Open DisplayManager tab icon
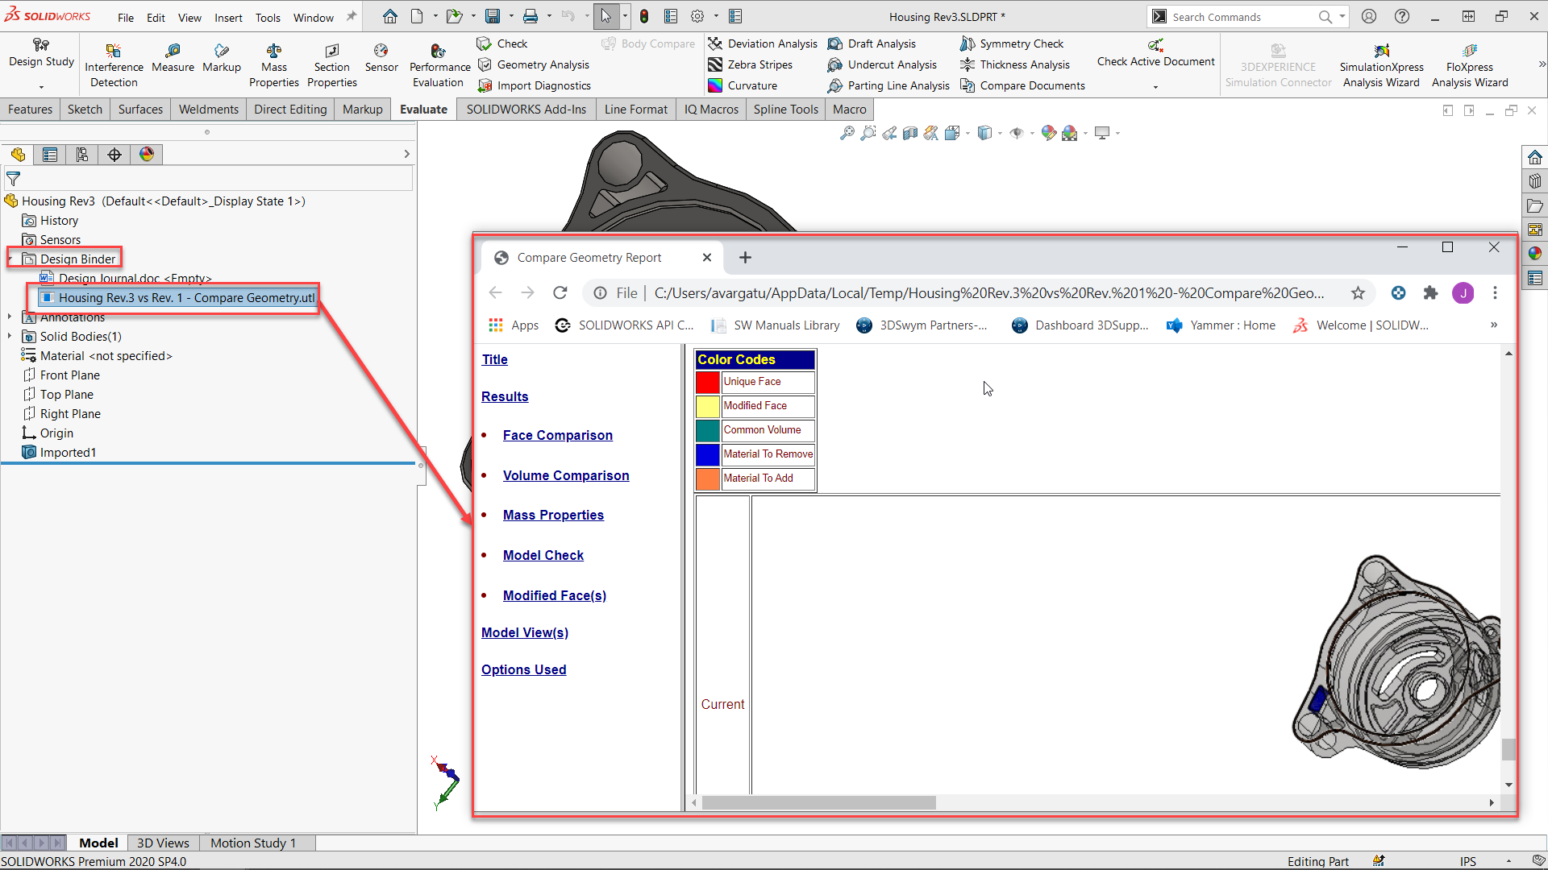Image resolution: width=1548 pixels, height=870 pixels. (x=147, y=155)
